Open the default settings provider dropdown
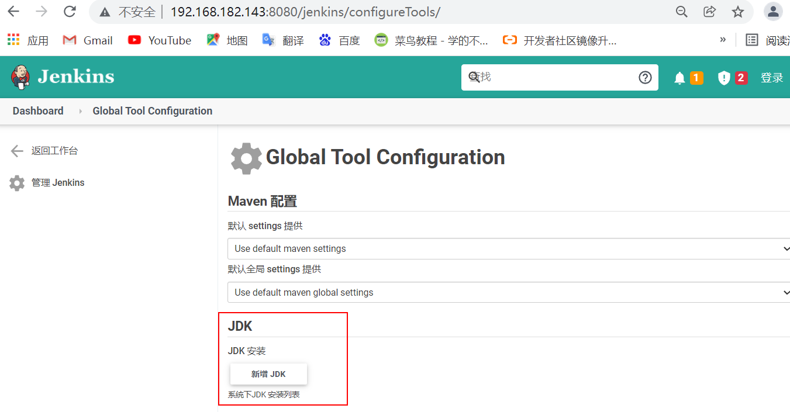 [x=508, y=248]
